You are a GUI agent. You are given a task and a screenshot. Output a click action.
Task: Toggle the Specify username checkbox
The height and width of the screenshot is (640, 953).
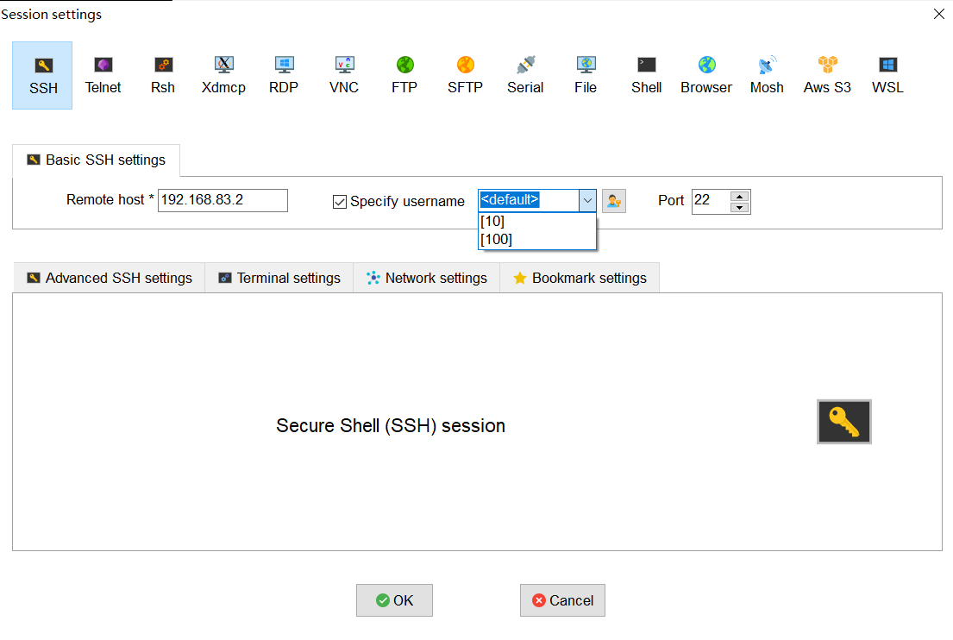339,202
